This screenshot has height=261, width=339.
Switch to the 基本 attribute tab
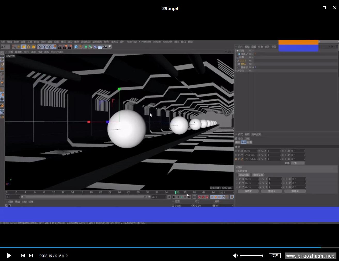point(237,142)
